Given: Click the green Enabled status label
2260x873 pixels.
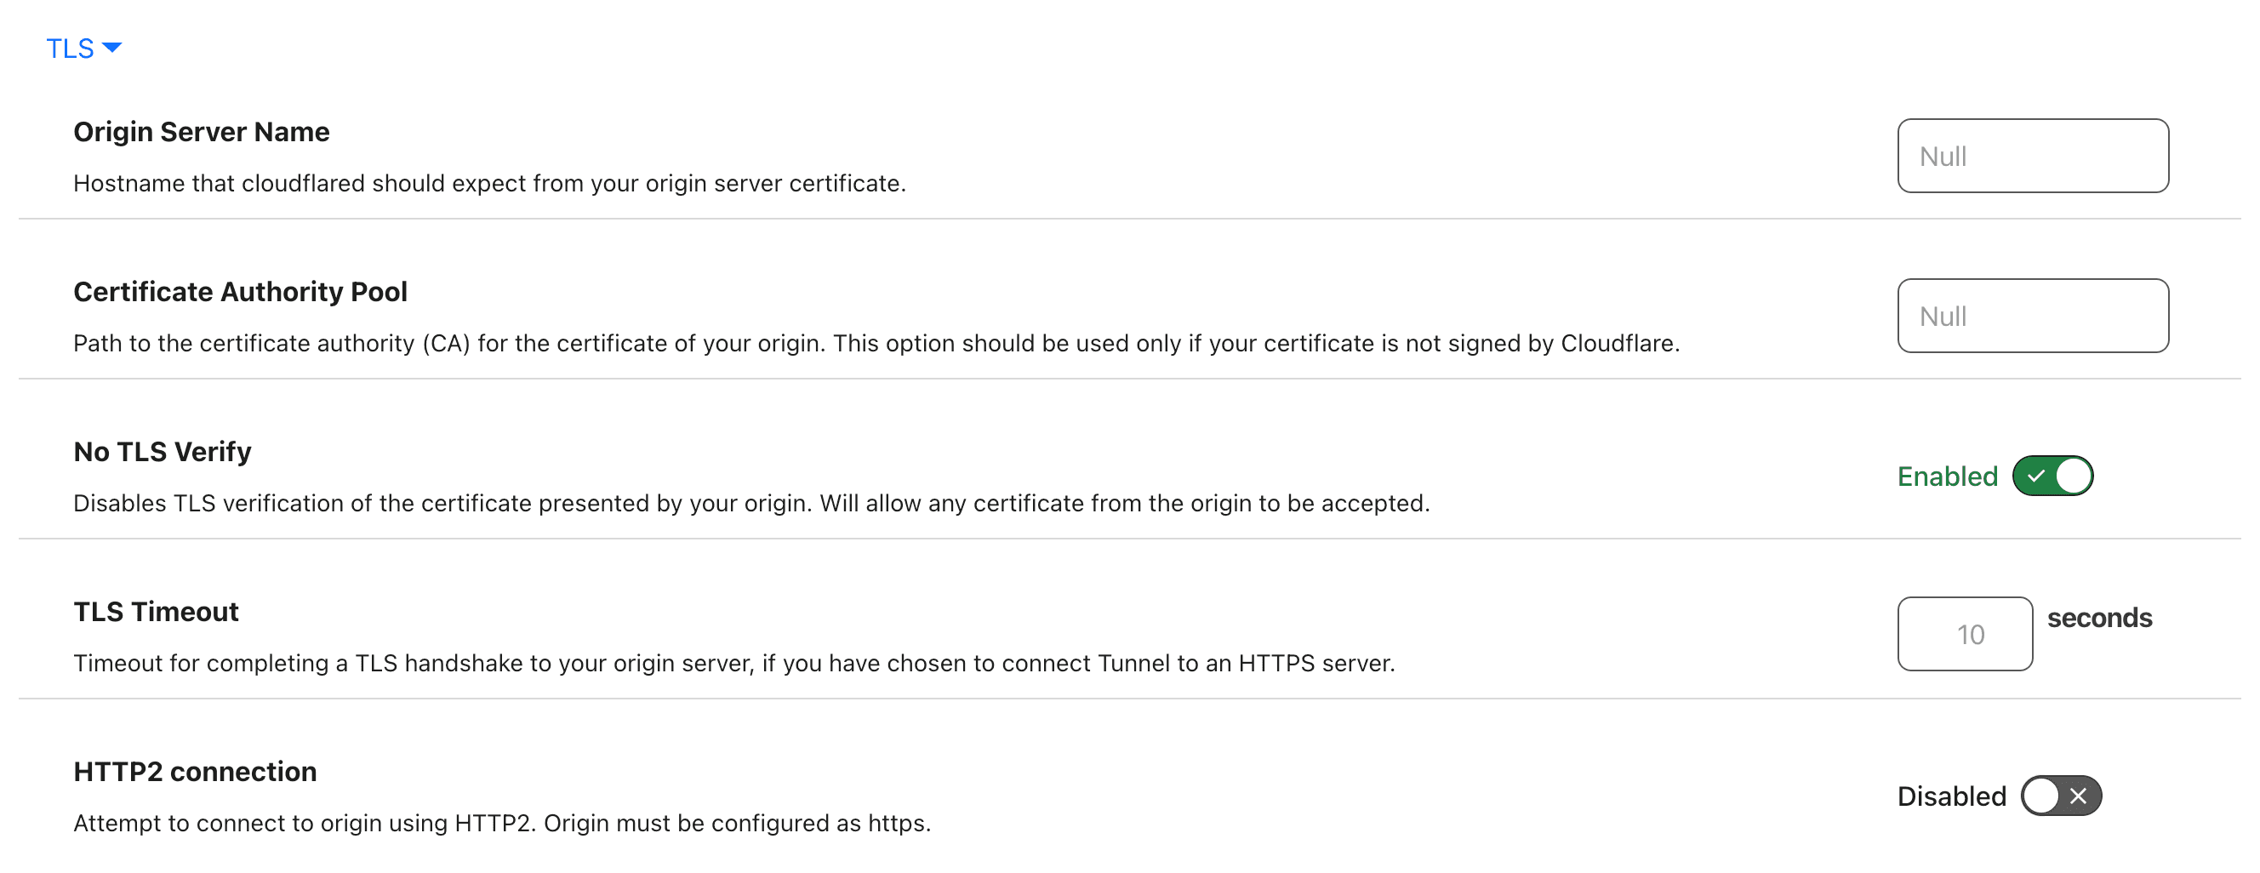Looking at the screenshot, I should 1947,476.
